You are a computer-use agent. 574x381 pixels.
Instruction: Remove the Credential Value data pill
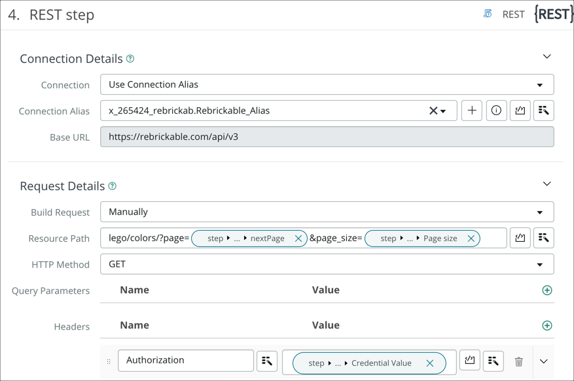(430, 363)
